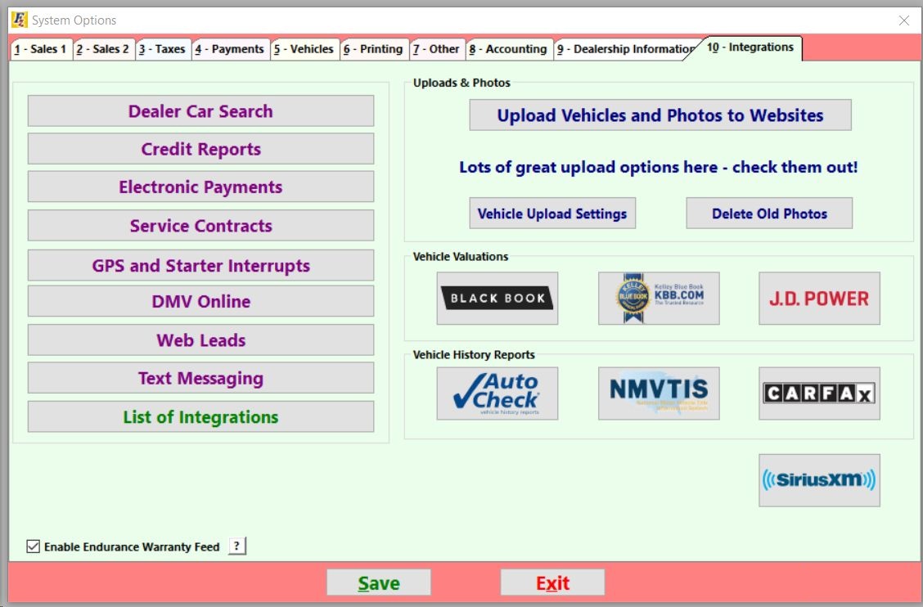Open the SiriusXM integration
Image resolution: width=923 pixels, height=607 pixels.
point(819,480)
